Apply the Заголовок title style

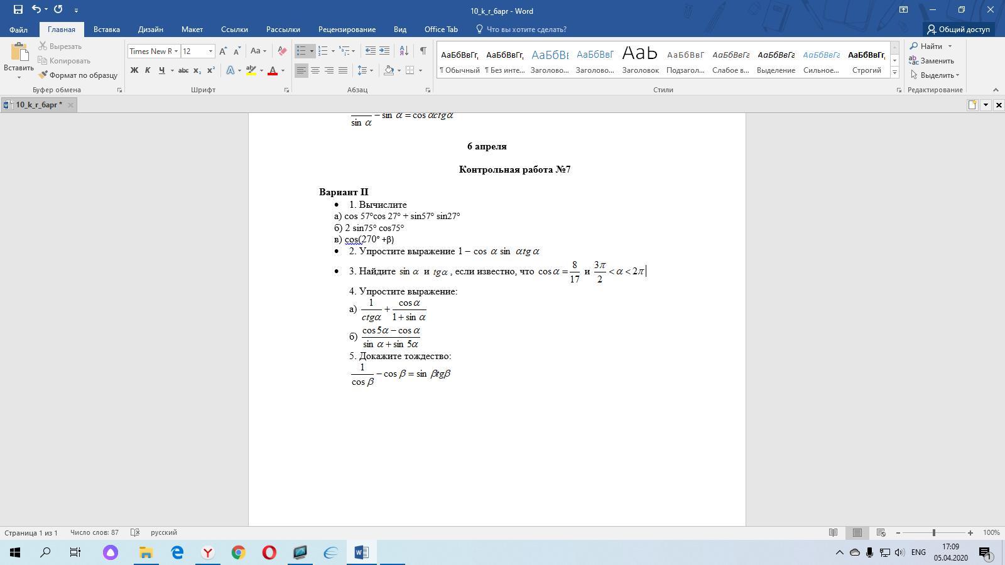tap(640, 60)
